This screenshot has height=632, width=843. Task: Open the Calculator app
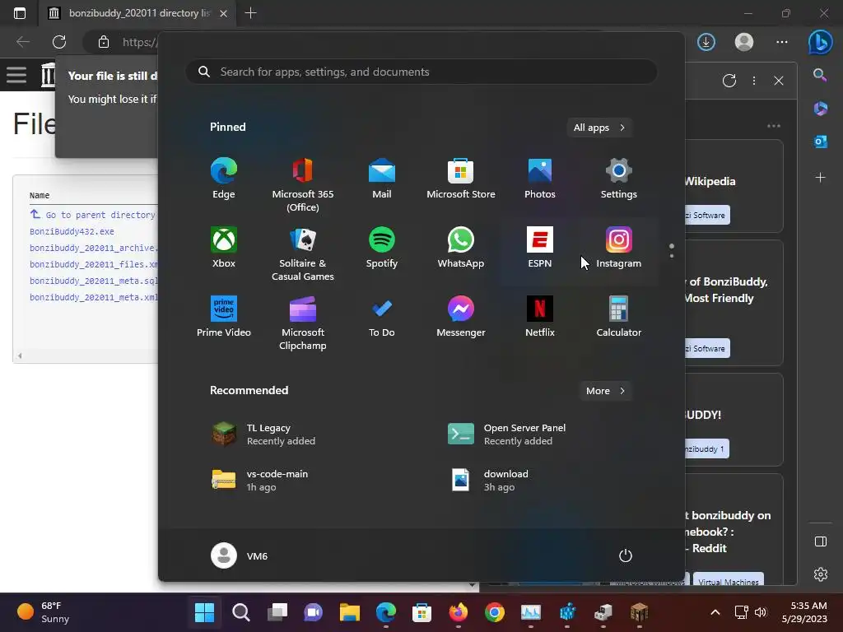pyautogui.click(x=619, y=317)
